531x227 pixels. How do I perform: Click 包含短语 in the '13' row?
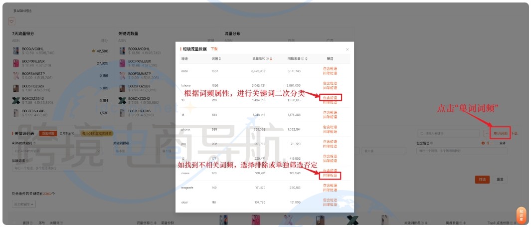point(330,98)
